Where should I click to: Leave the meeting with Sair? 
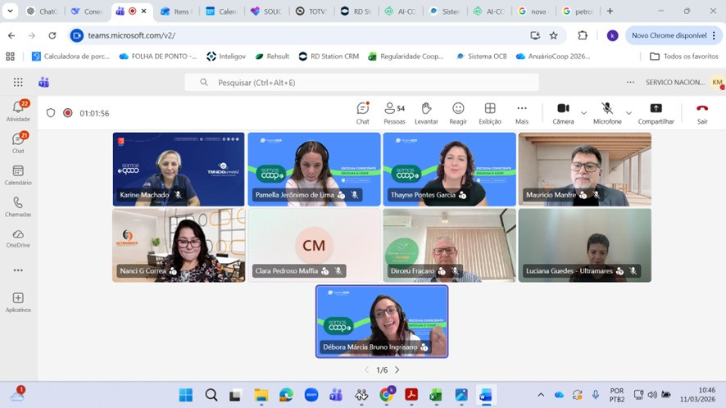(702, 112)
